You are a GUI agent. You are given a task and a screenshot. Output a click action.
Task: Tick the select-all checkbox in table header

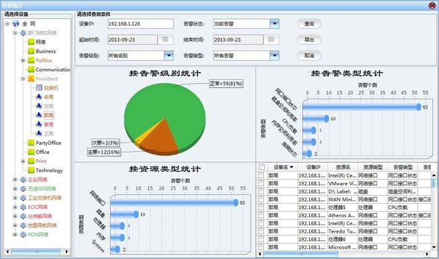[x=261, y=167]
